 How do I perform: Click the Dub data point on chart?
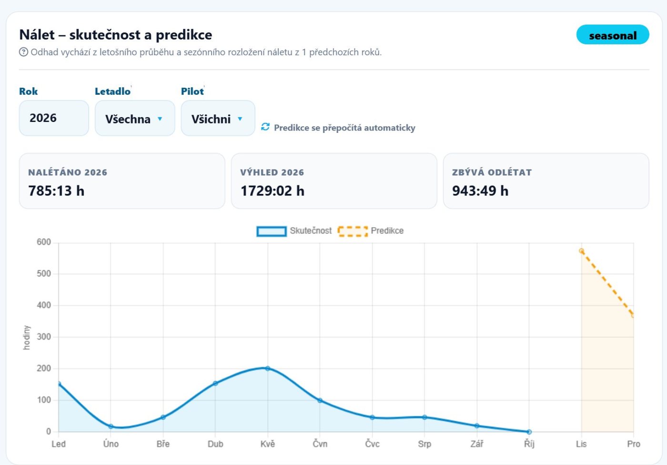(215, 383)
